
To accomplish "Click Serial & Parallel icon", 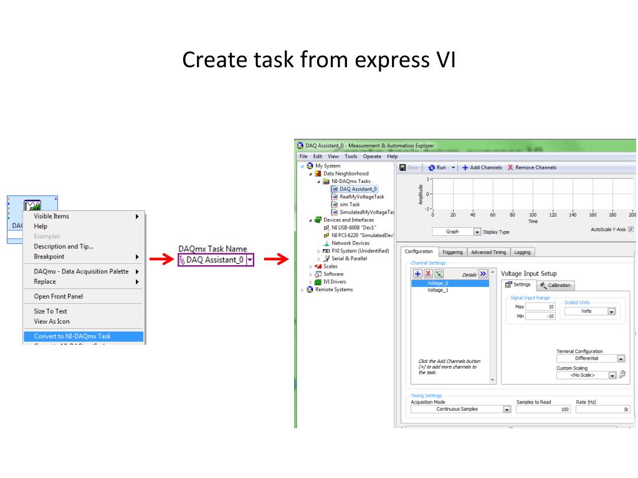I will tap(326, 258).
